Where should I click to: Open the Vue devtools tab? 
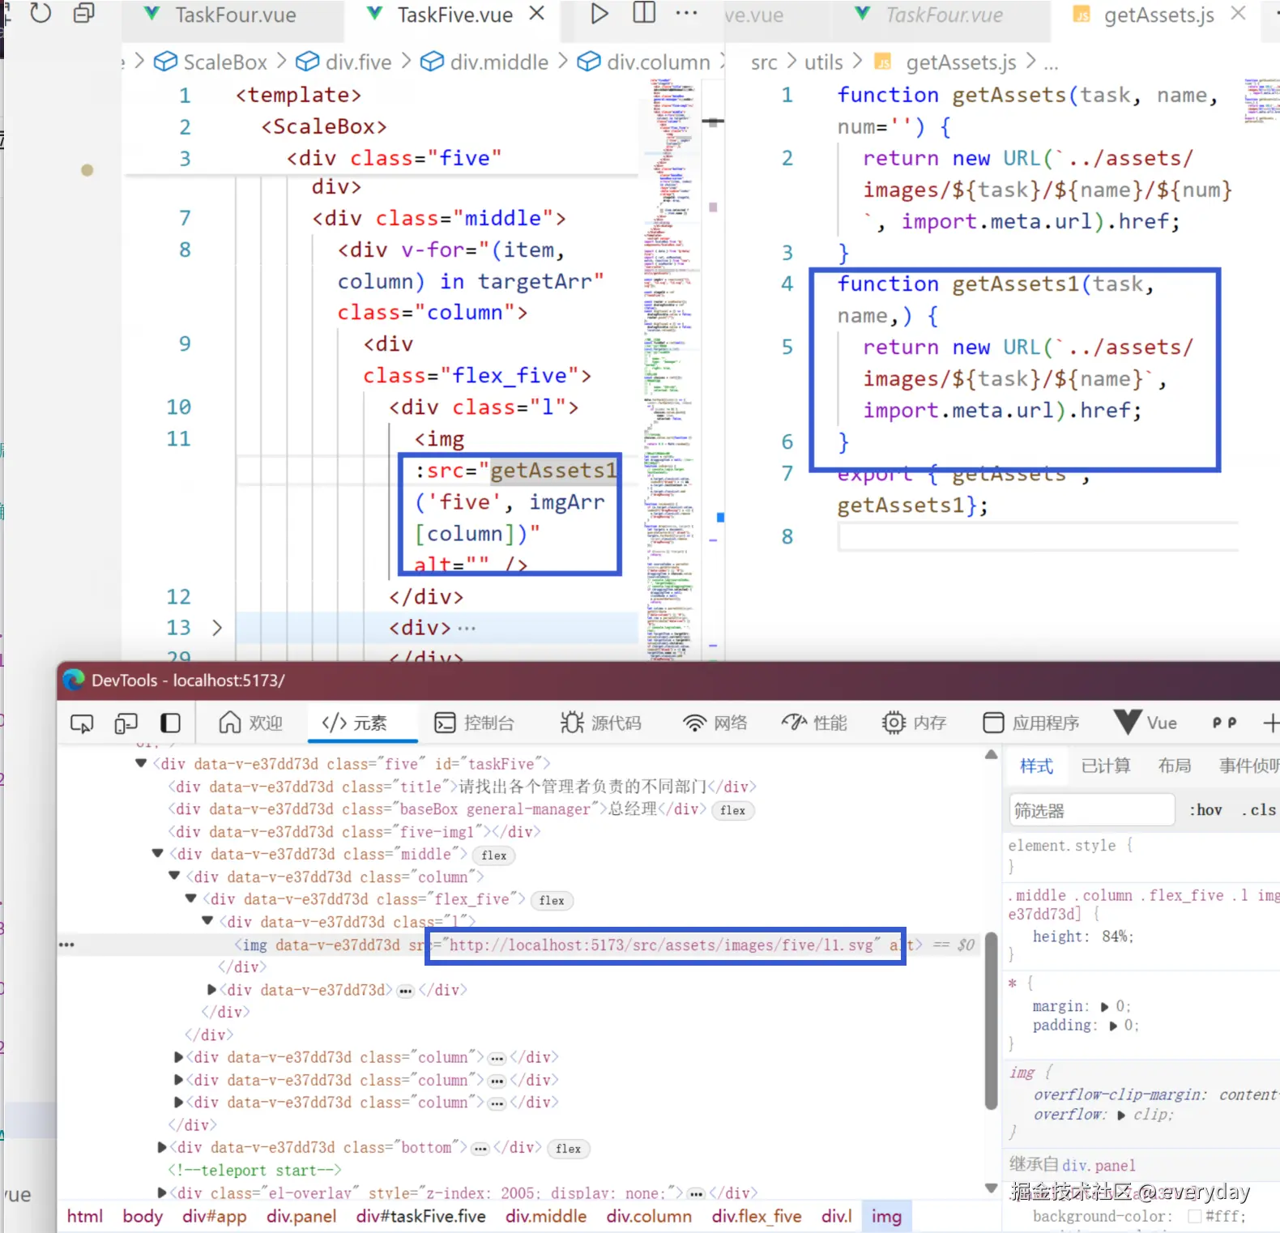[1146, 723]
